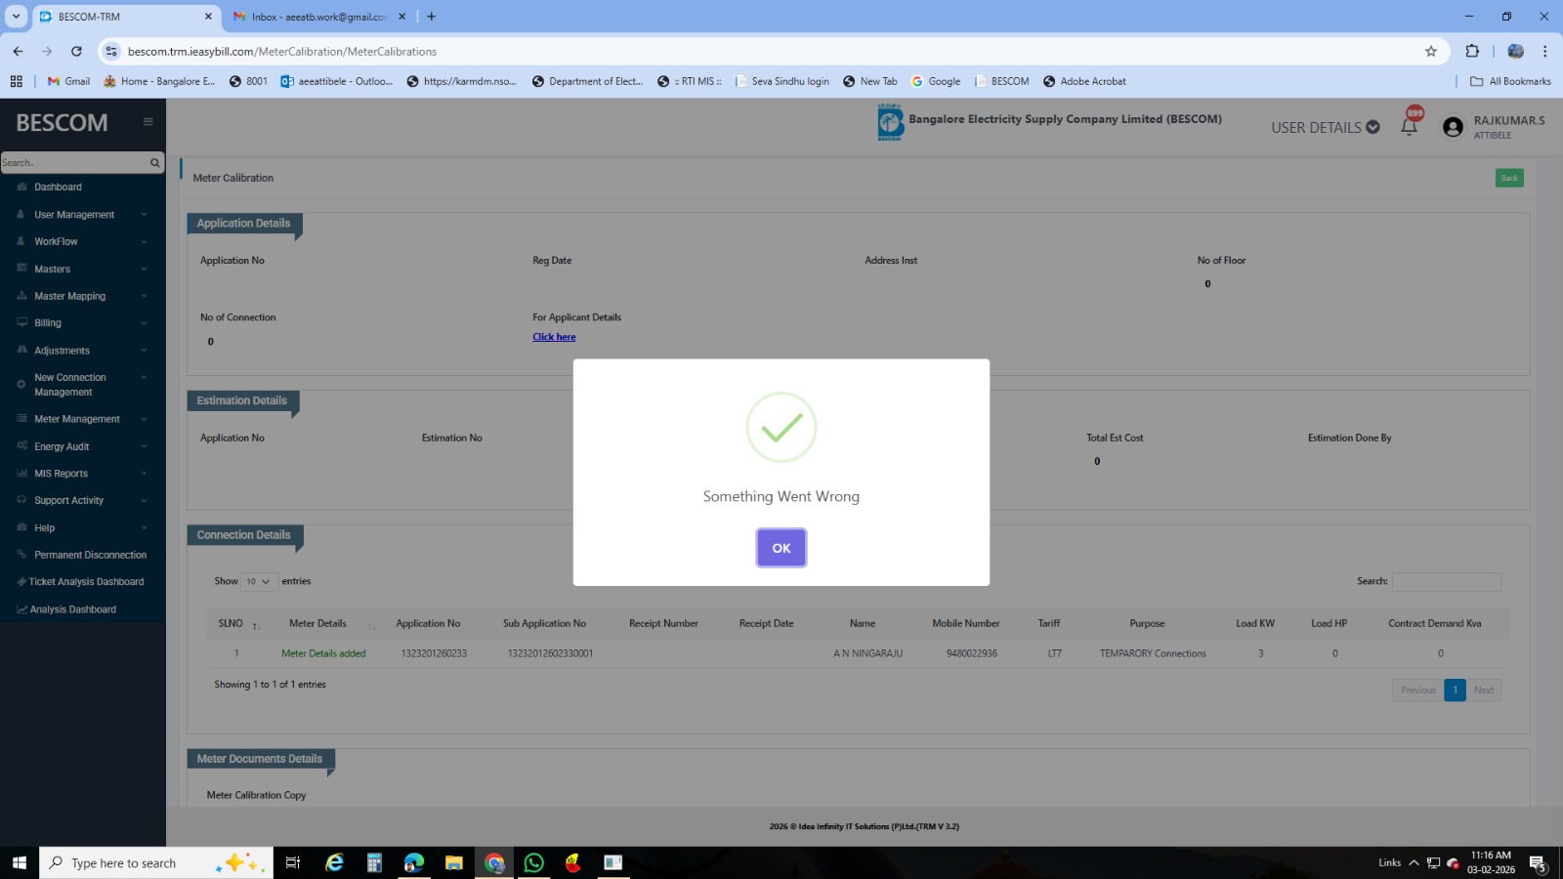
Task: Open Dashboard in the sidebar
Action: click(x=58, y=188)
